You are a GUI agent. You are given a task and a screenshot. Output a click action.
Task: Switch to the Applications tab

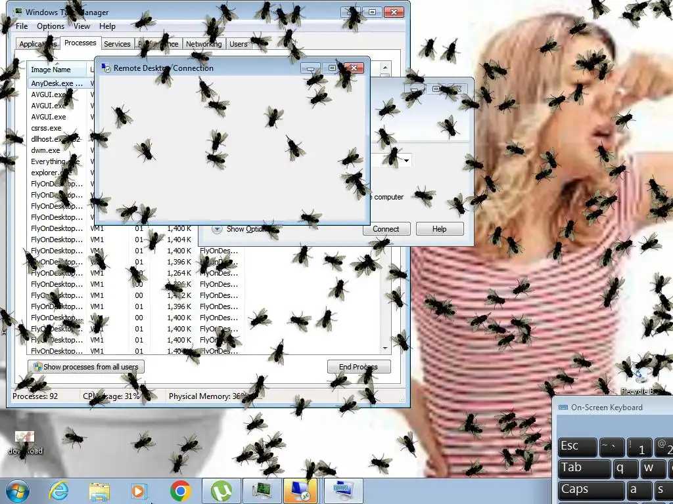tap(37, 44)
